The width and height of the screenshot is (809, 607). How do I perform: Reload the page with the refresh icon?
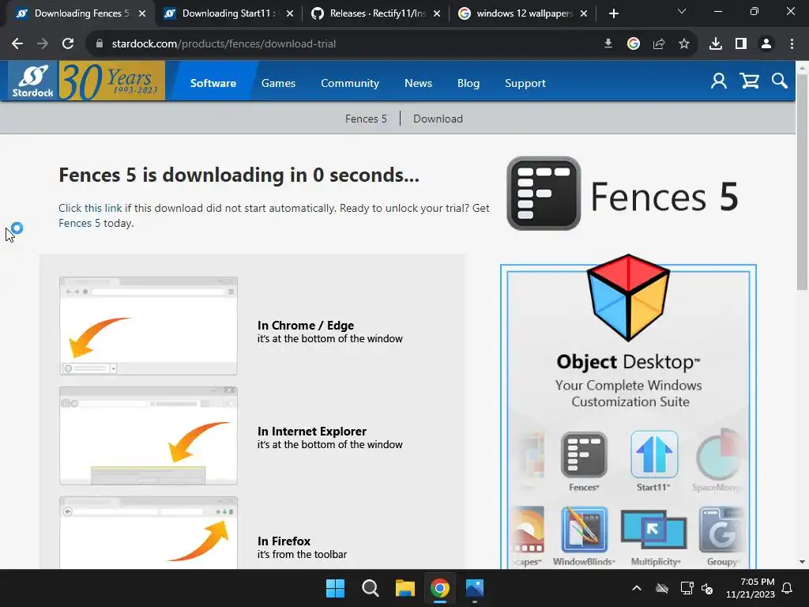coord(68,44)
